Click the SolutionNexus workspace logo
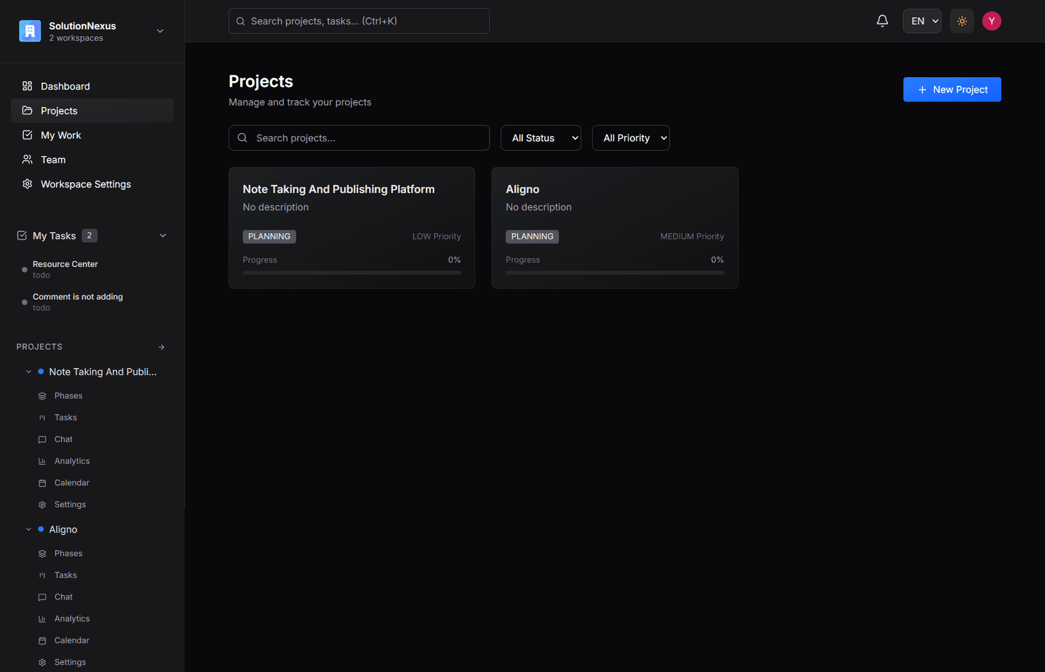The image size is (1045, 672). (x=30, y=31)
